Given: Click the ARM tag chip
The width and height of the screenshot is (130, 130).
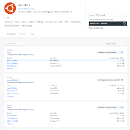Looking at the screenshot, I should [x=67, y=22].
